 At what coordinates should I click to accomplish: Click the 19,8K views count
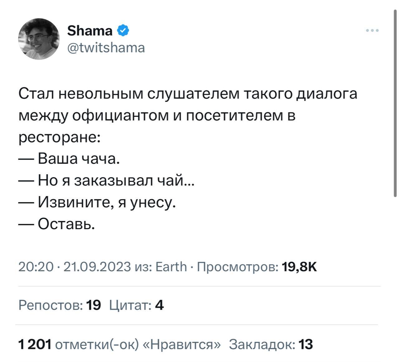click(299, 267)
